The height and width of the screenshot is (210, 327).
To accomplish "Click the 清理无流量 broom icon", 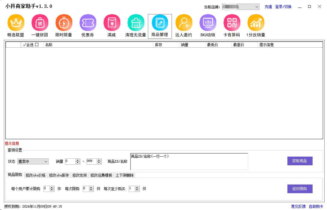I will (x=136, y=23).
